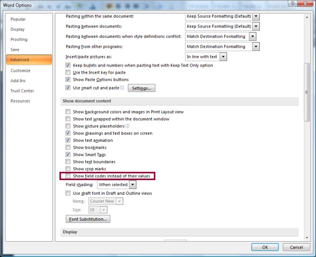
Task: Close the Word Options dialog
Action: pos(305,3)
